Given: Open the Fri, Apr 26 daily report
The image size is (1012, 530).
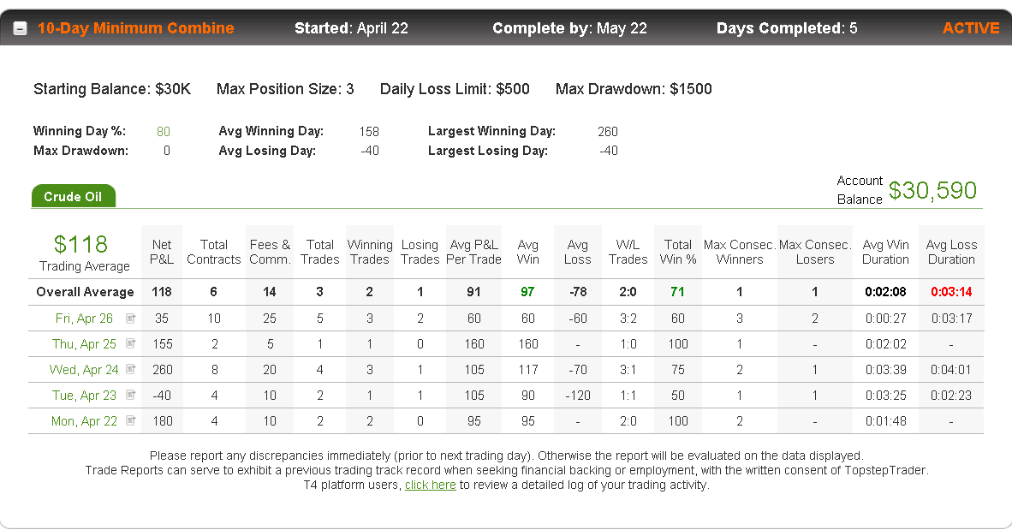Looking at the screenshot, I should point(84,319).
